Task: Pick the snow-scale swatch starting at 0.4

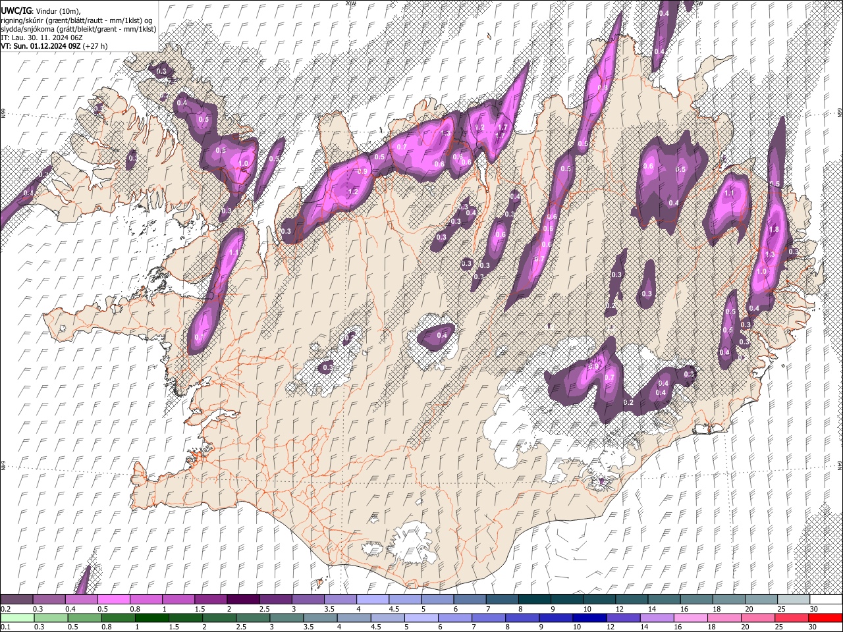Action: pyautogui.click(x=82, y=600)
